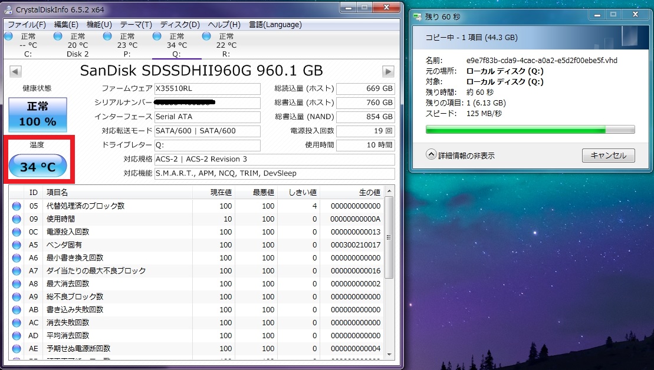Click the copy progress bar
Viewport: 654px width, 370px height.
(530, 130)
